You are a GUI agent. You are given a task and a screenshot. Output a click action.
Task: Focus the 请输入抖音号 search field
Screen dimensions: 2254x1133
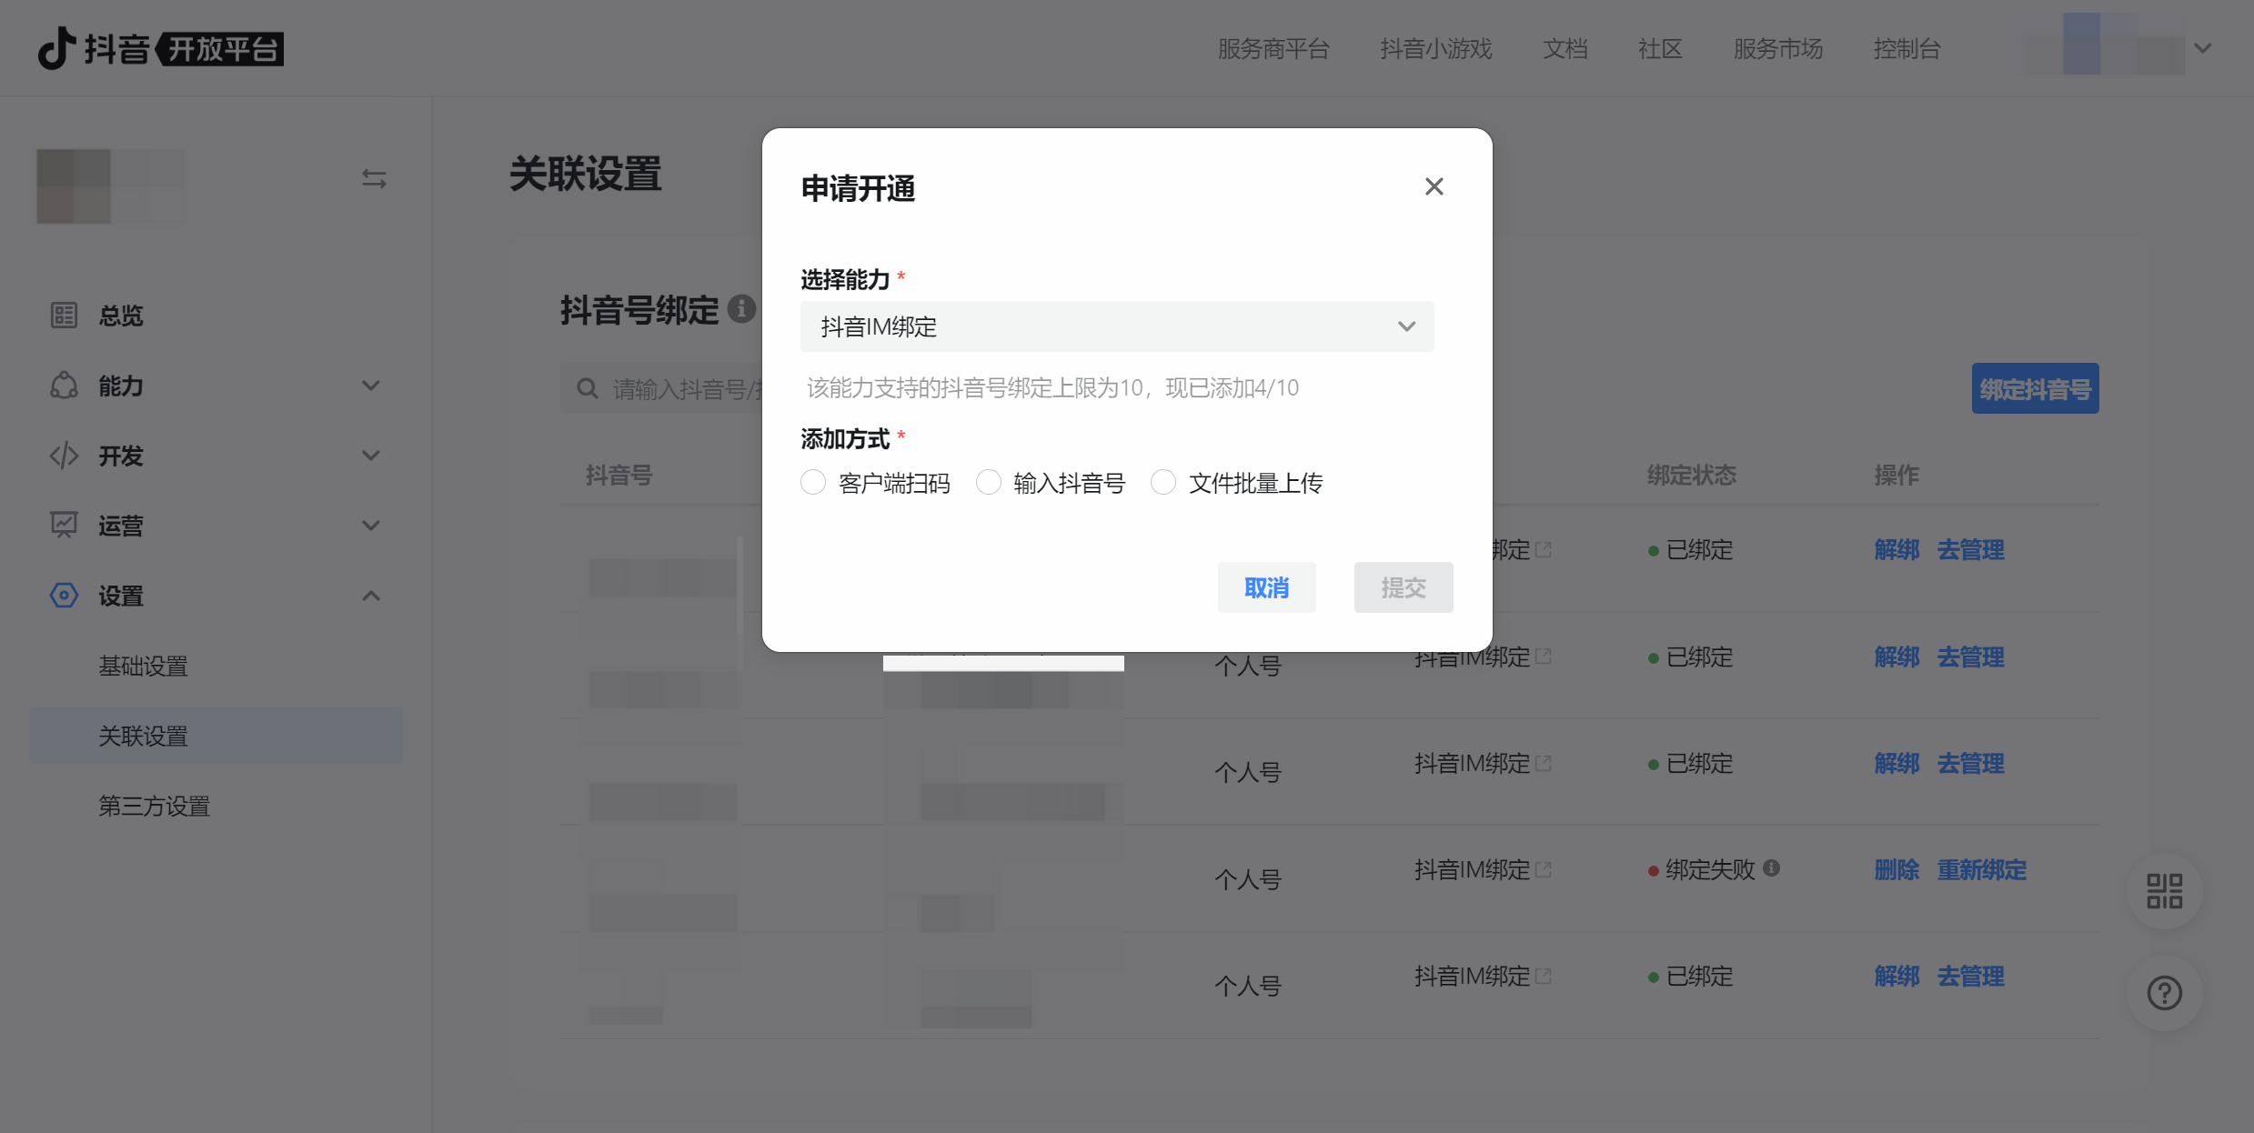pos(661,388)
